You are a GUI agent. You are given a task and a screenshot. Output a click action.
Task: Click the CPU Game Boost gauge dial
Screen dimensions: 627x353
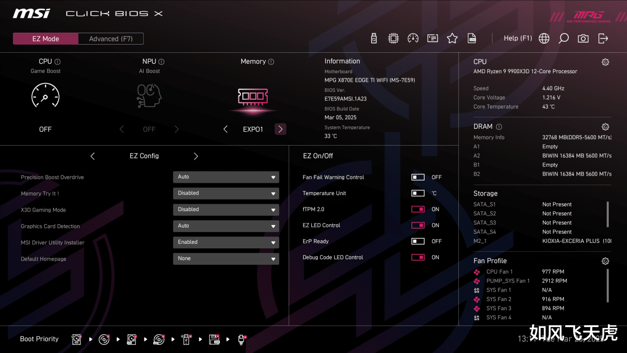[x=45, y=96]
